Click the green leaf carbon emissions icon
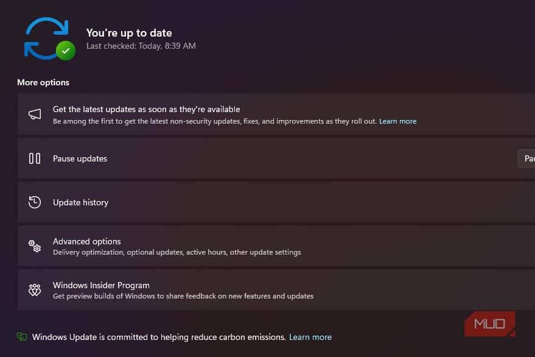Image resolution: width=535 pixels, height=357 pixels. click(x=22, y=337)
